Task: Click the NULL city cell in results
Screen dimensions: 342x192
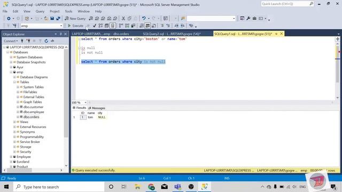Action: [x=102, y=117]
